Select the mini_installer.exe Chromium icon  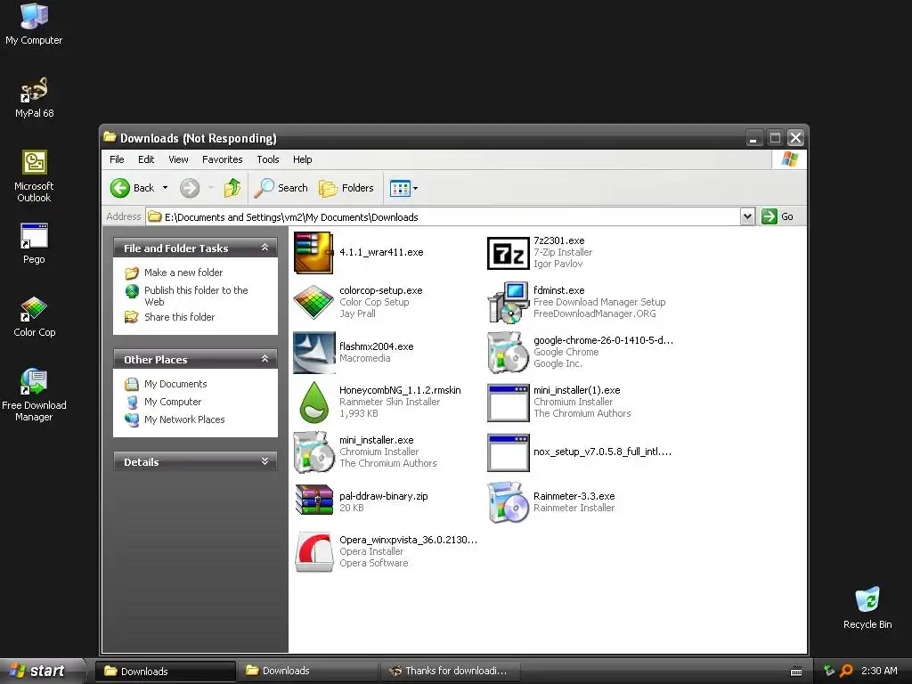(314, 452)
